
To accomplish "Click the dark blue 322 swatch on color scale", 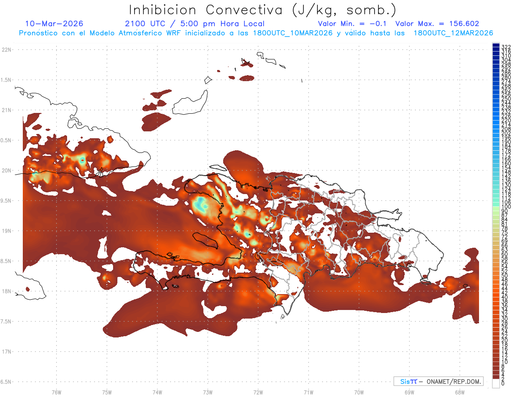I will click(496, 46).
